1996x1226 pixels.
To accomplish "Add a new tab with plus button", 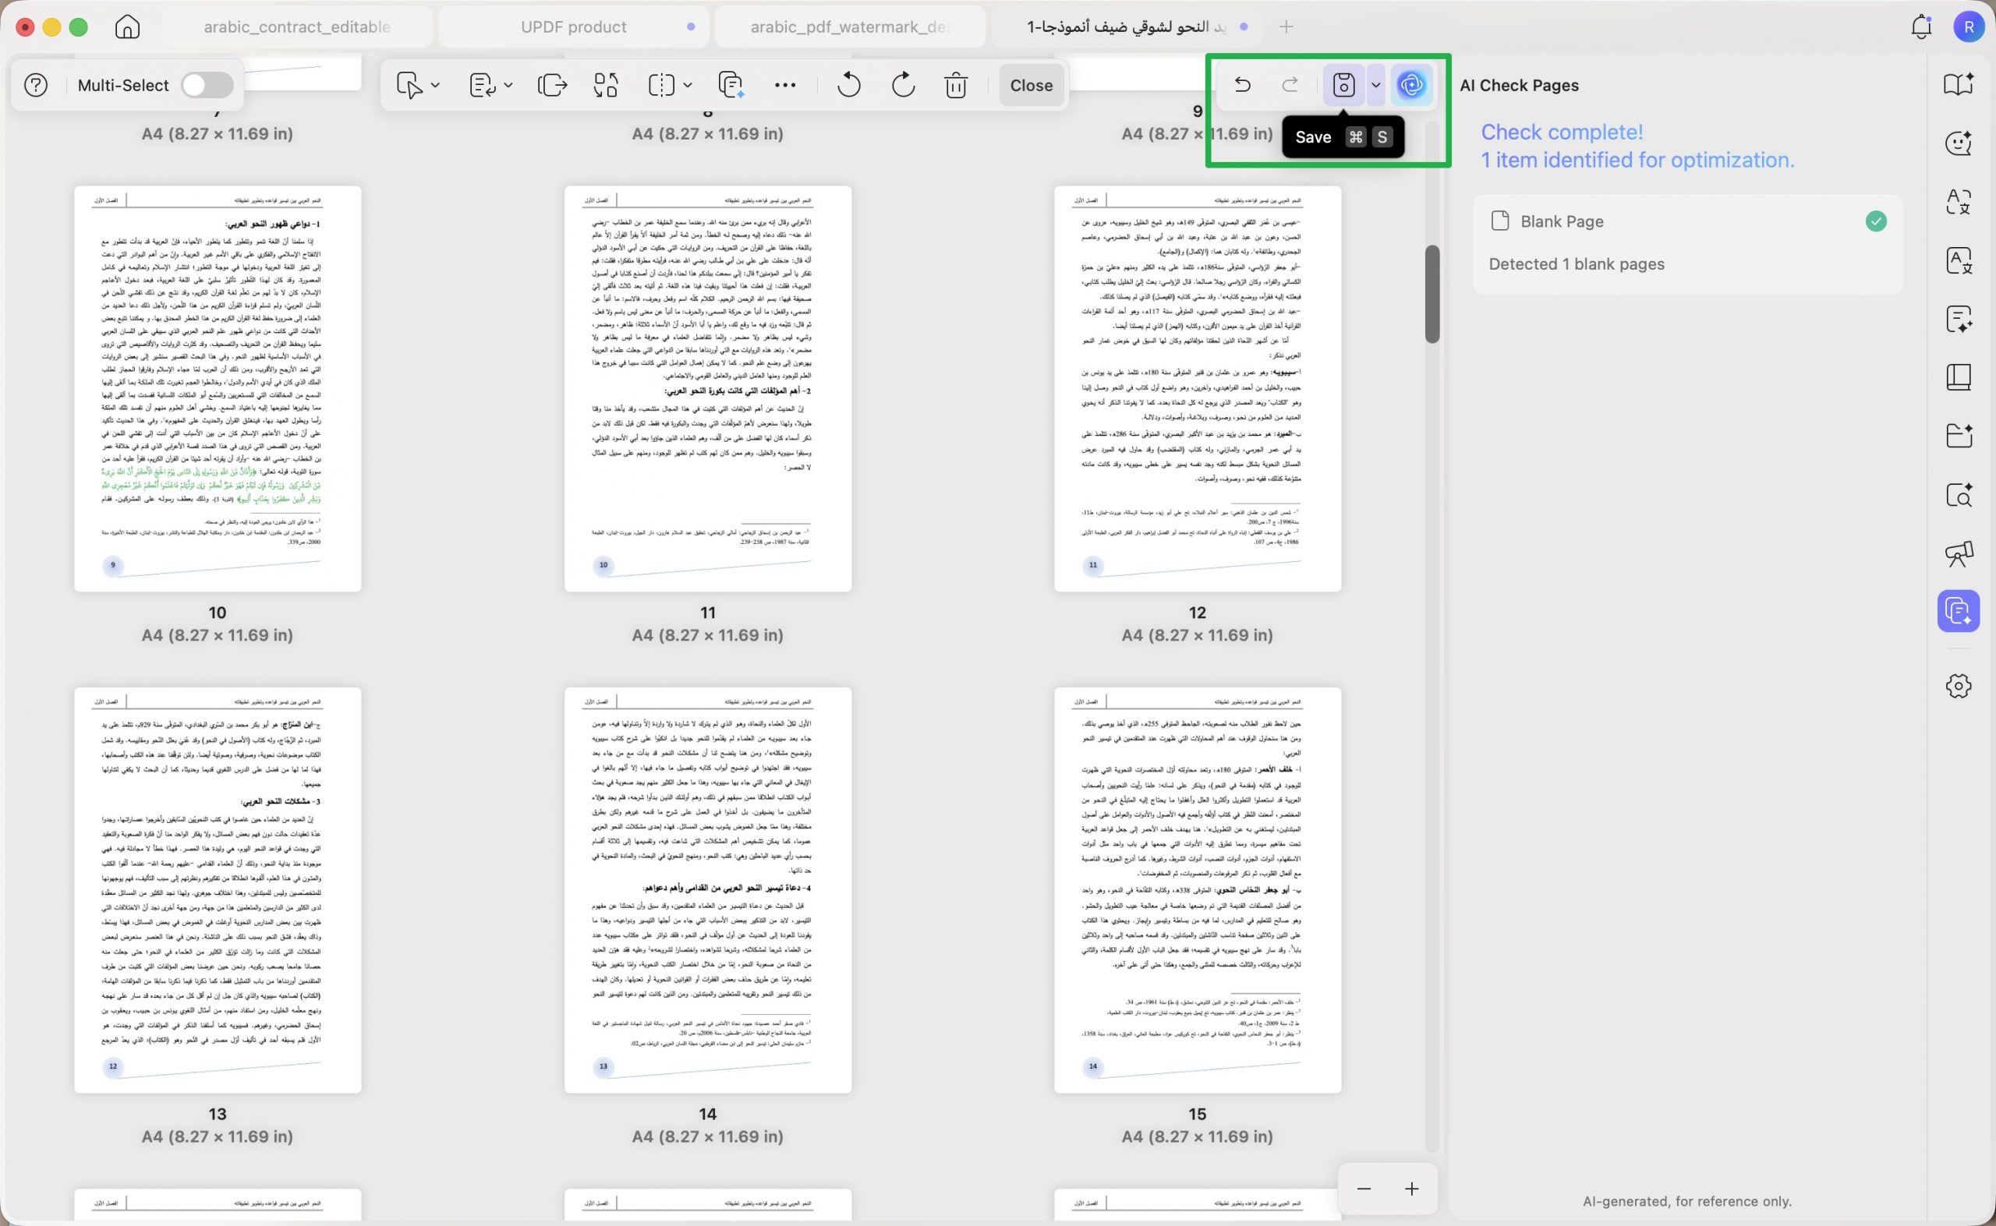I will (1286, 26).
